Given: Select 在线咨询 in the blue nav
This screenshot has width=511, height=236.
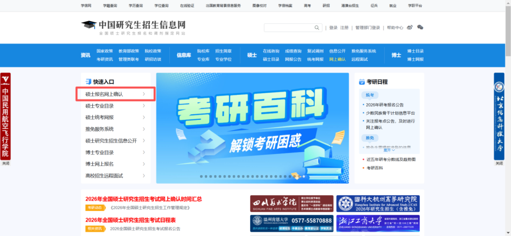Looking at the screenshot, I should 271,51.
